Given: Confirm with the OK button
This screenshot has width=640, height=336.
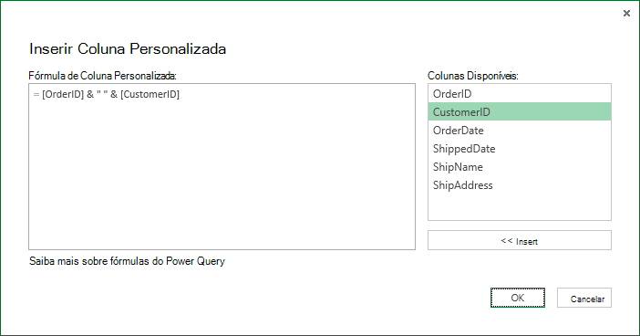Looking at the screenshot, I should tap(518, 298).
